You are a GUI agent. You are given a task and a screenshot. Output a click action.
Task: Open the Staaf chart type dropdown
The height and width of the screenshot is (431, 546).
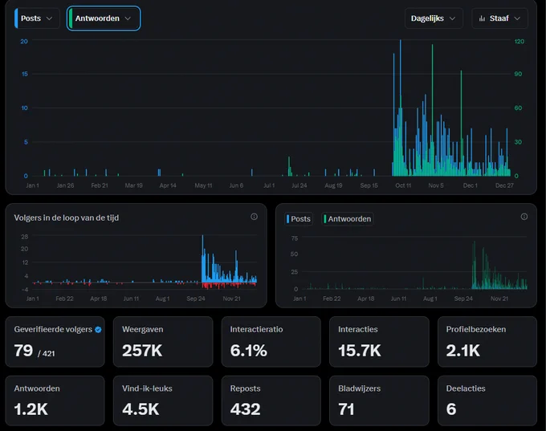point(499,18)
